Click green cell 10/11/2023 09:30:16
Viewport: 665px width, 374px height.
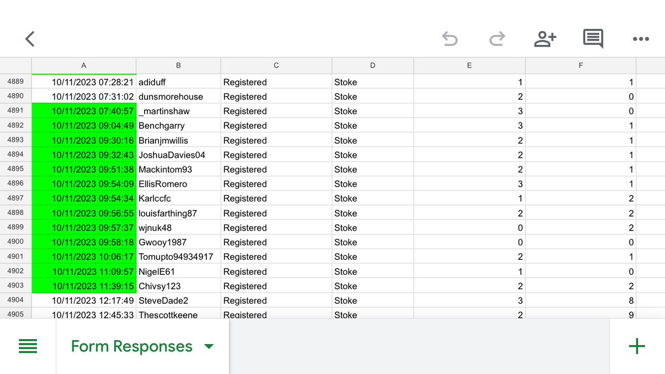pos(84,140)
